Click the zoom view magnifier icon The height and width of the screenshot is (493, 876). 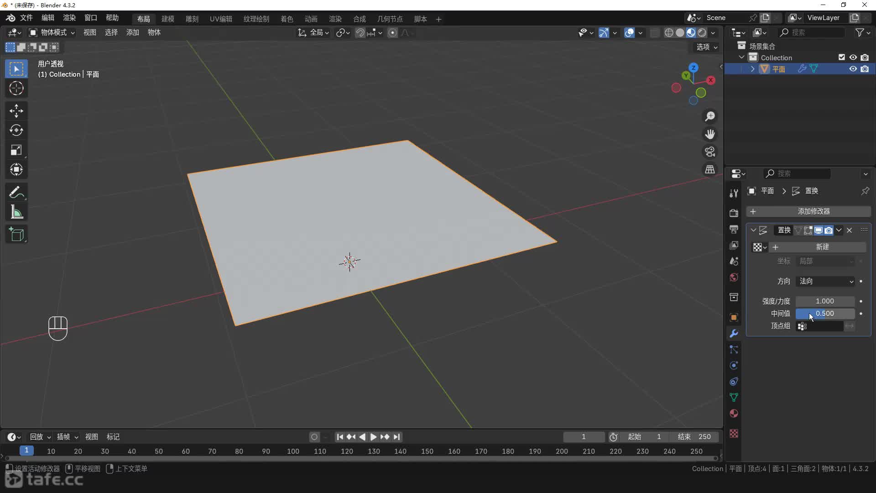[710, 117]
